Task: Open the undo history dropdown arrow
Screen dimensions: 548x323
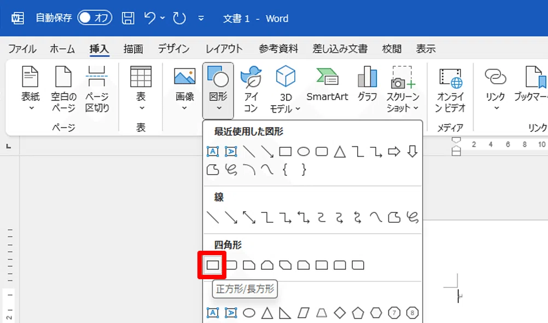Action: 162,18
